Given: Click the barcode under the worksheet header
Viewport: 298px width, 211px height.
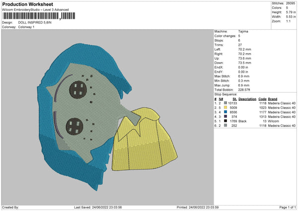Looking at the screenshot, I should (x=39, y=16).
